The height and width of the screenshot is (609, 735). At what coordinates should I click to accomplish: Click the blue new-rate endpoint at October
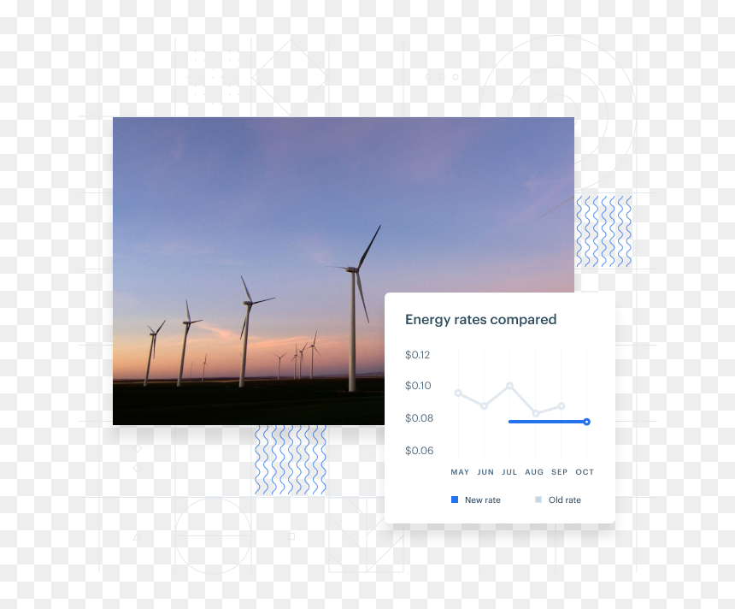pos(586,422)
